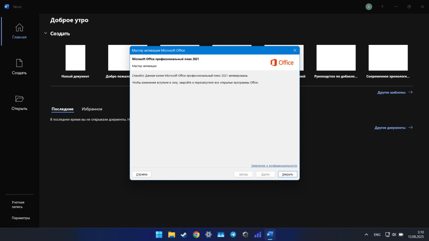Switch to the Избранное tab

click(92, 109)
